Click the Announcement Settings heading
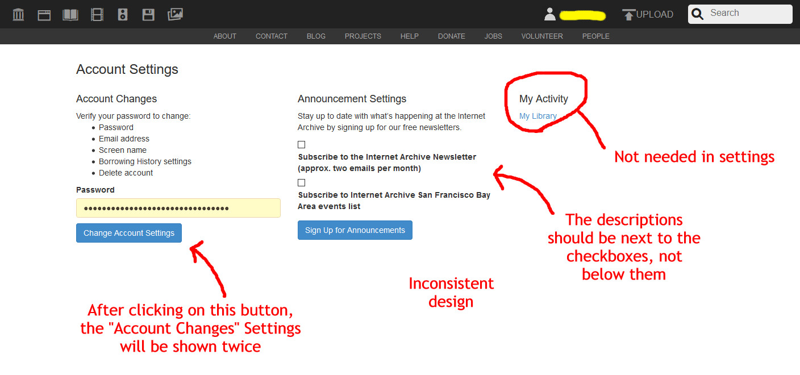800x375 pixels. [x=352, y=99]
